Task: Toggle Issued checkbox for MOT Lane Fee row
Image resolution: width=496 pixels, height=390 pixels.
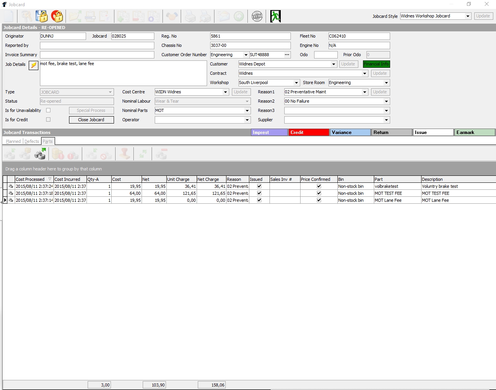Action: click(259, 200)
